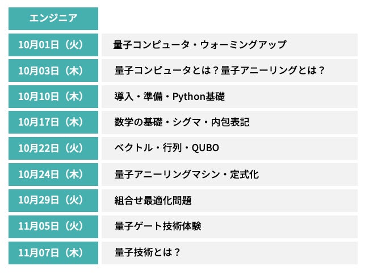The image size is (369, 274).
Task: Open 量子コンピュータとは？量子アニーリングとは？ row
Action: tap(230, 70)
